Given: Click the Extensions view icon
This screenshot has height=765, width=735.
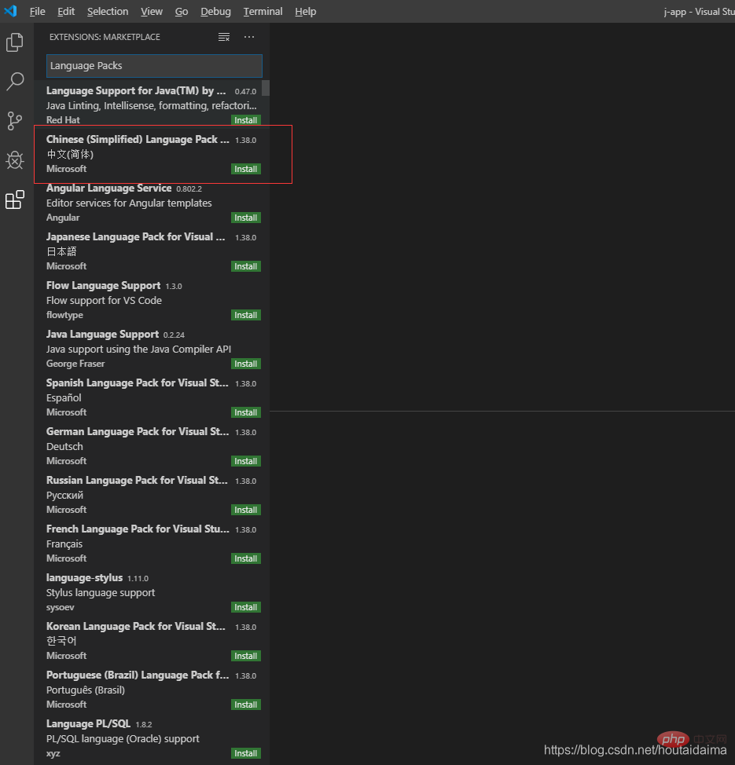Looking at the screenshot, I should point(15,200).
